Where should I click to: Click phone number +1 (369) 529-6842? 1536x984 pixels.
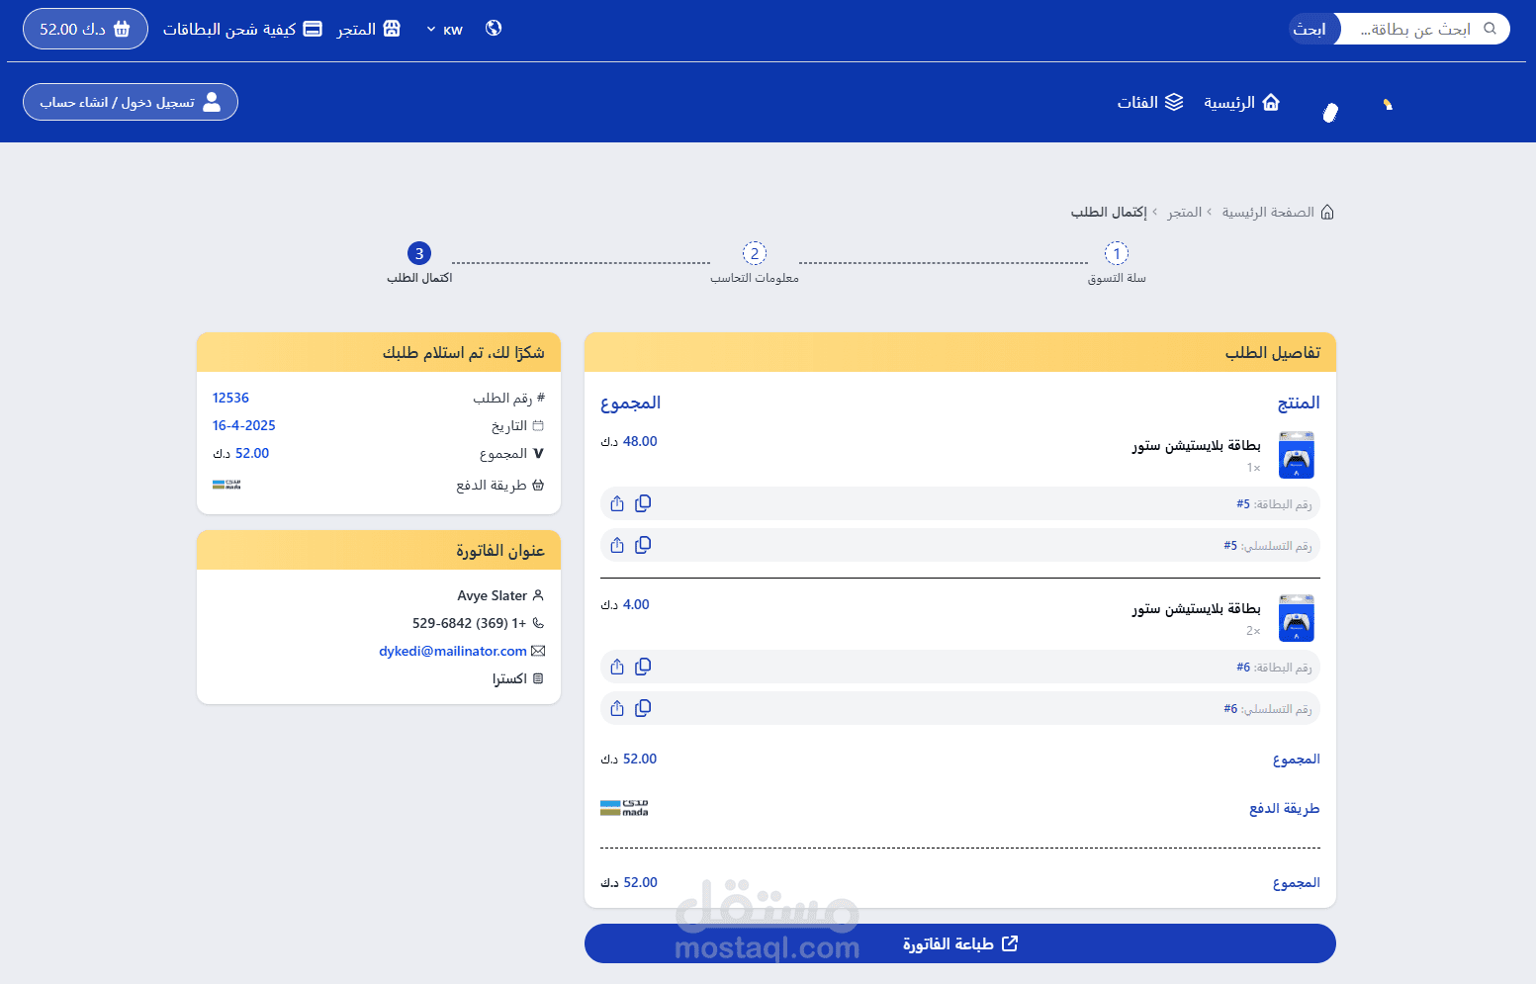470,623
